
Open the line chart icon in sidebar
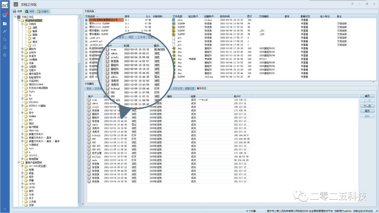[x=5, y=31]
